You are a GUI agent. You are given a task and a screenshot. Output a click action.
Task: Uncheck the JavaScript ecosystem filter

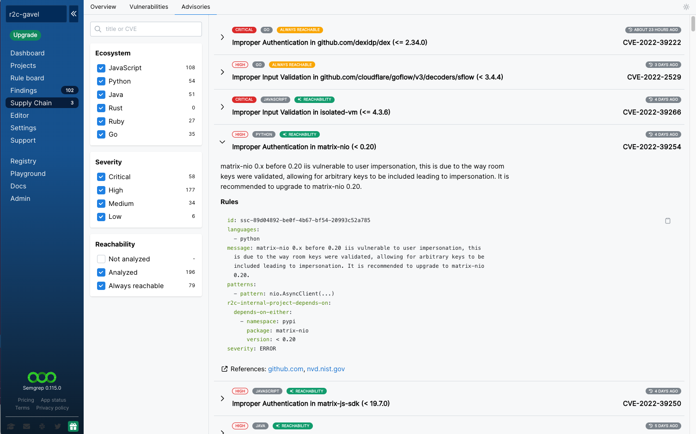(x=101, y=68)
